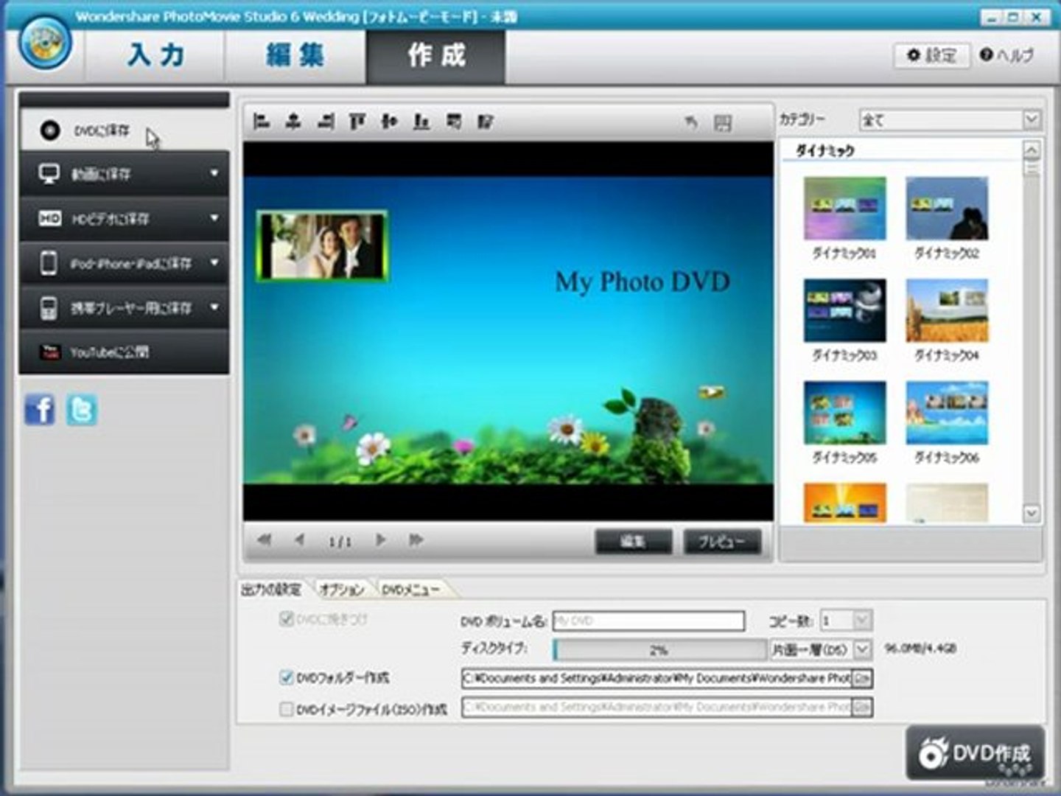Click the "96.0MB/4.4GB" disc size text
Screen dimensions: 1061x796
coord(920,649)
